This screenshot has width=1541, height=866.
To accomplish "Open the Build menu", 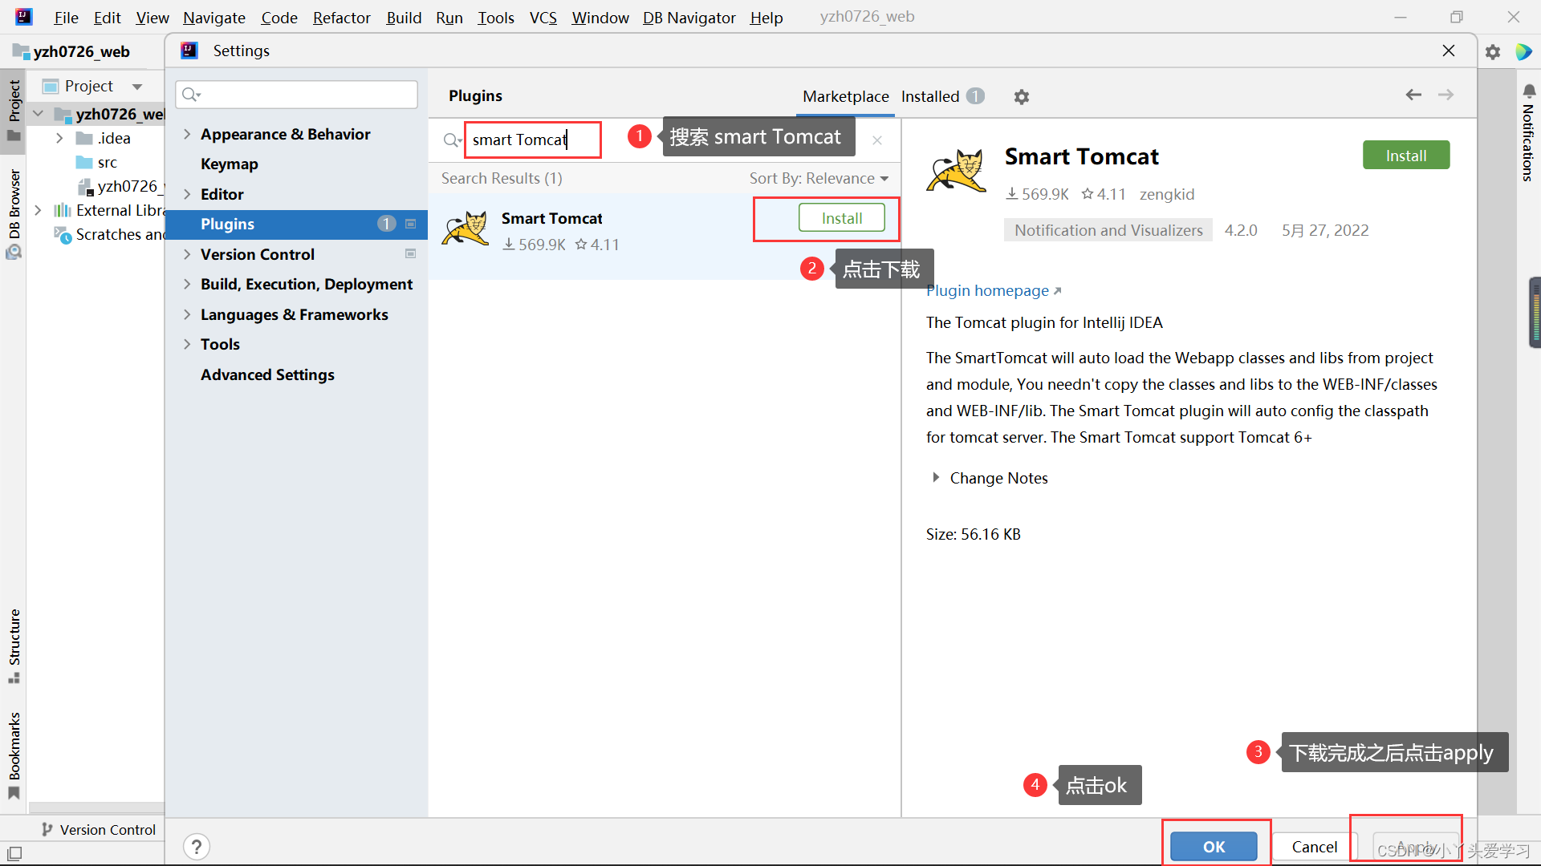I will pyautogui.click(x=404, y=17).
